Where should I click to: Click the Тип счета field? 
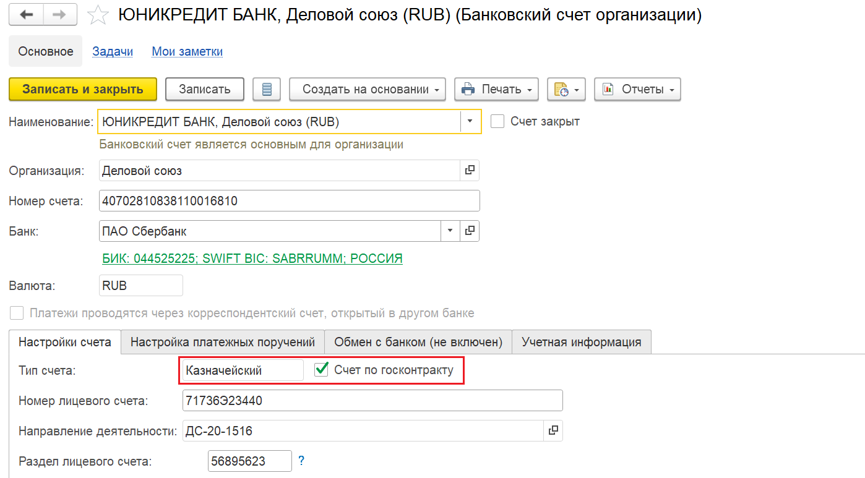pyautogui.click(x=243, y=370)
